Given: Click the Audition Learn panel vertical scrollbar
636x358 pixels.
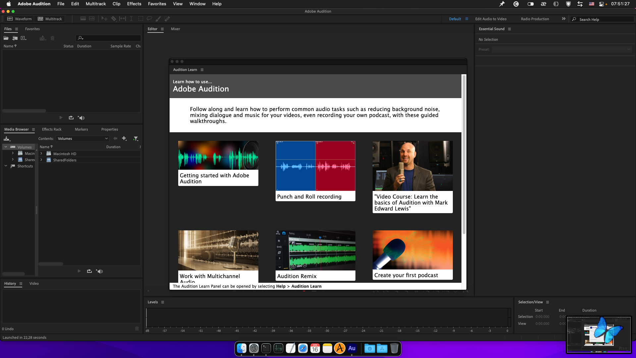Looking at the screenshot, I should tap(464, 154).
